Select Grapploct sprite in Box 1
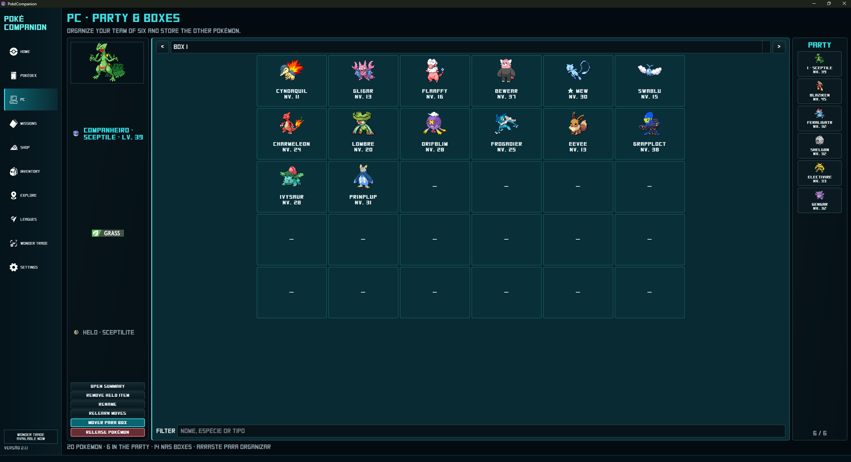Image resolution: width=851 pixels, height=462 pixels. 649,123
